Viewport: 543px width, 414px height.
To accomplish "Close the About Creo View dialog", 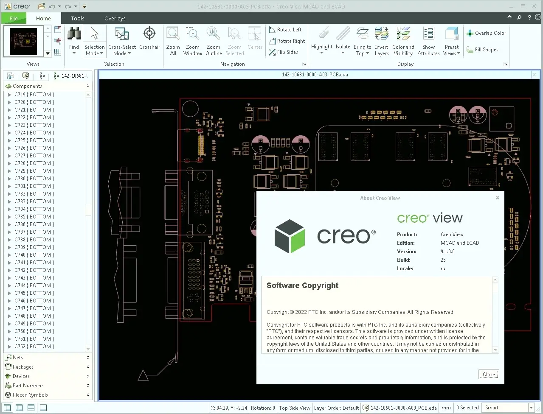I will tap(489, 374).
